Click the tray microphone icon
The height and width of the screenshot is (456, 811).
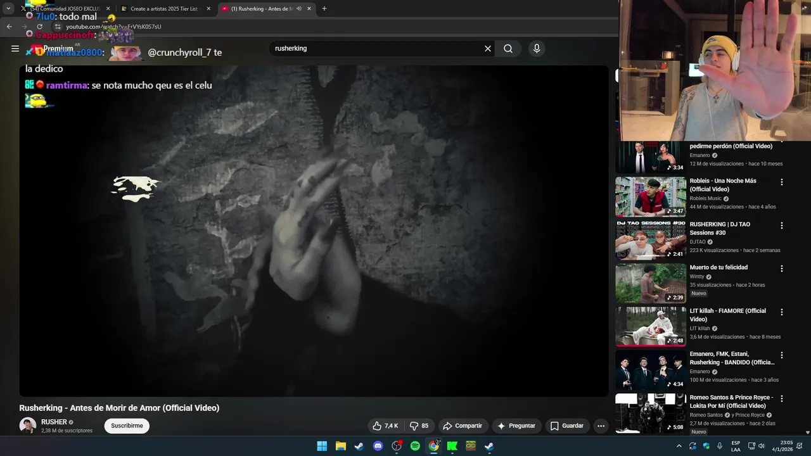(x=720, y=446)
